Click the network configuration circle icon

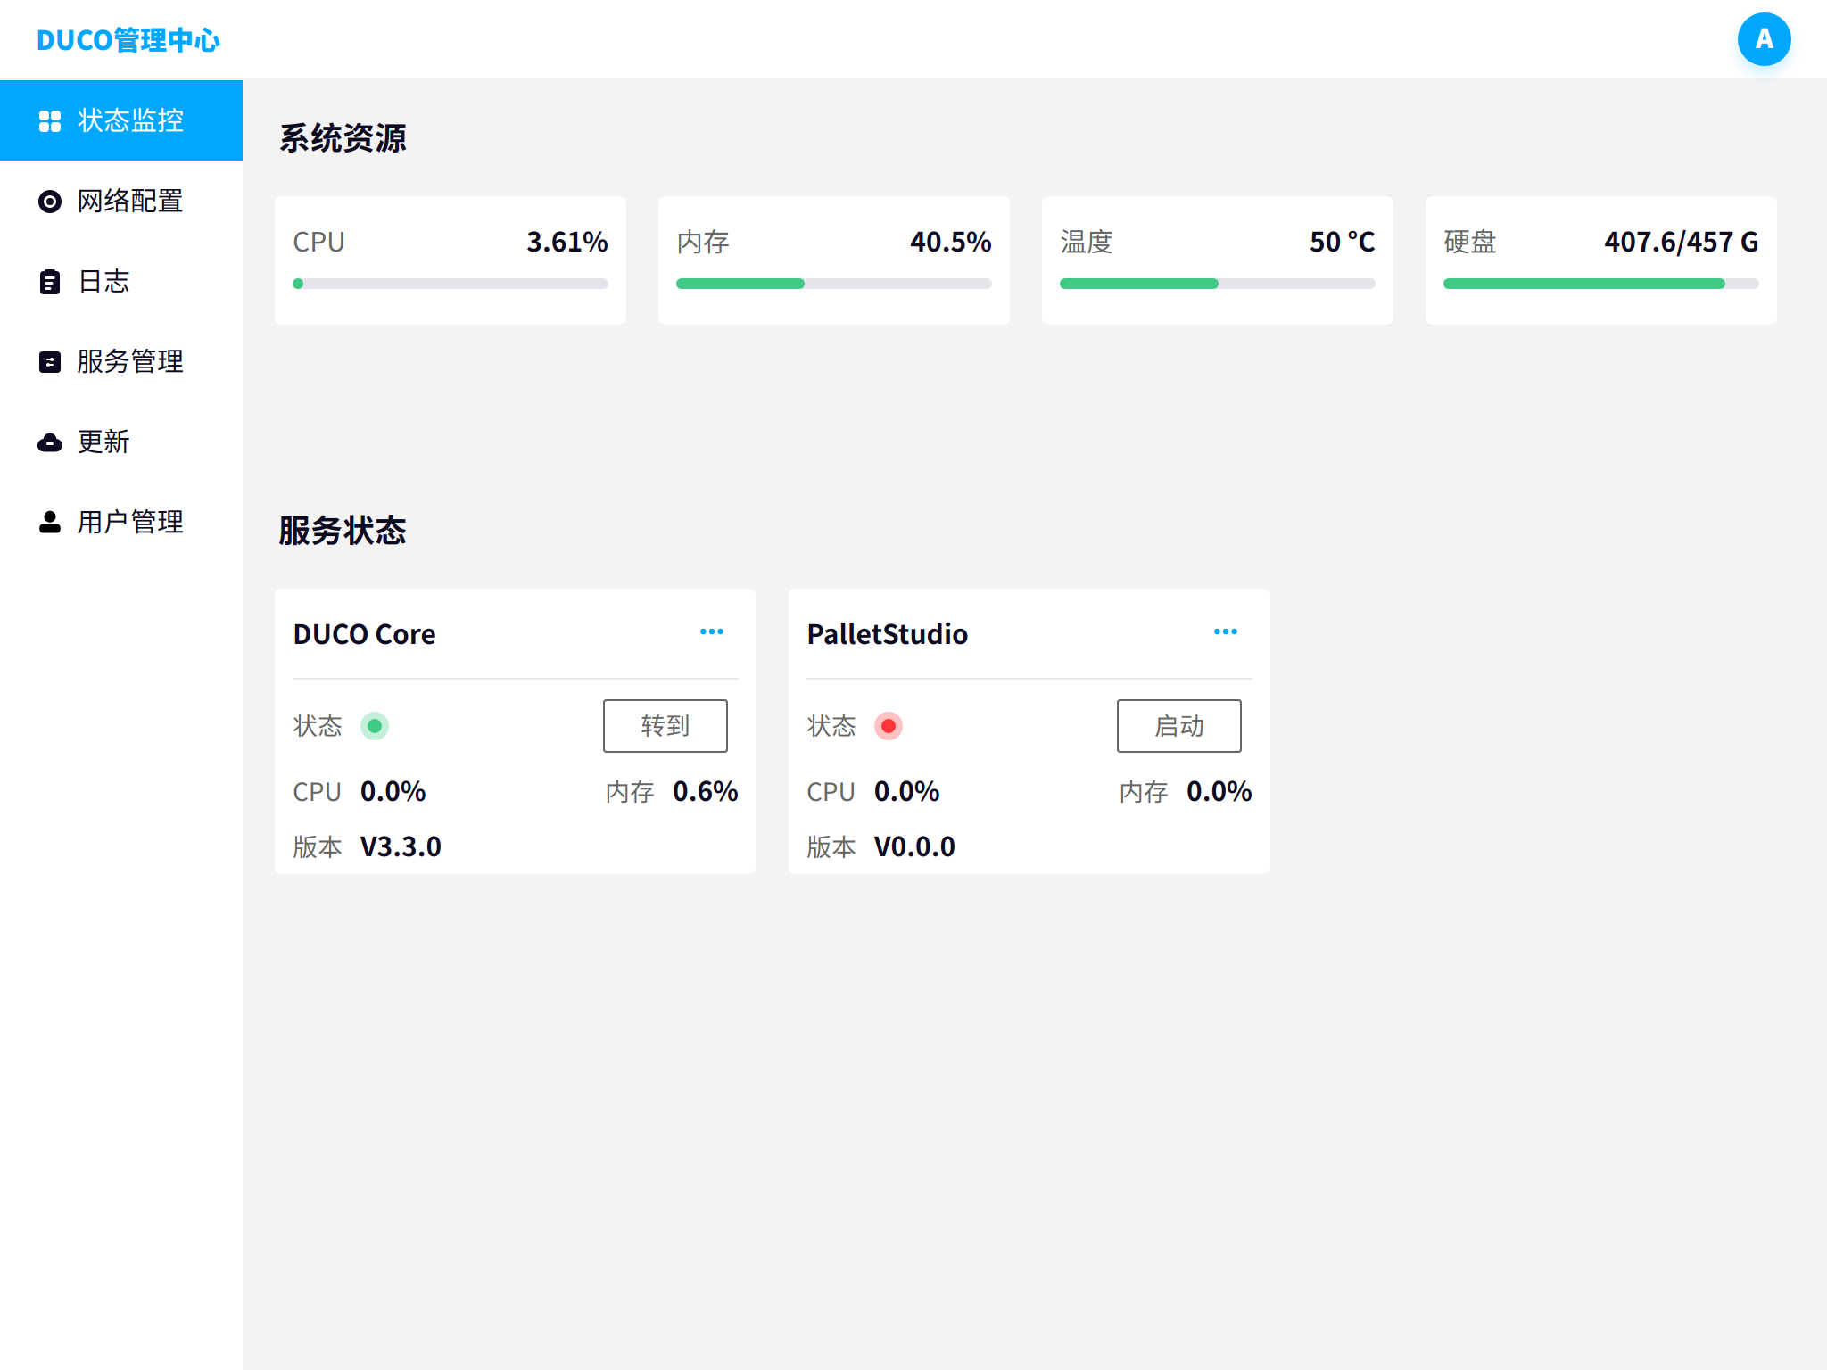[50, 202]
